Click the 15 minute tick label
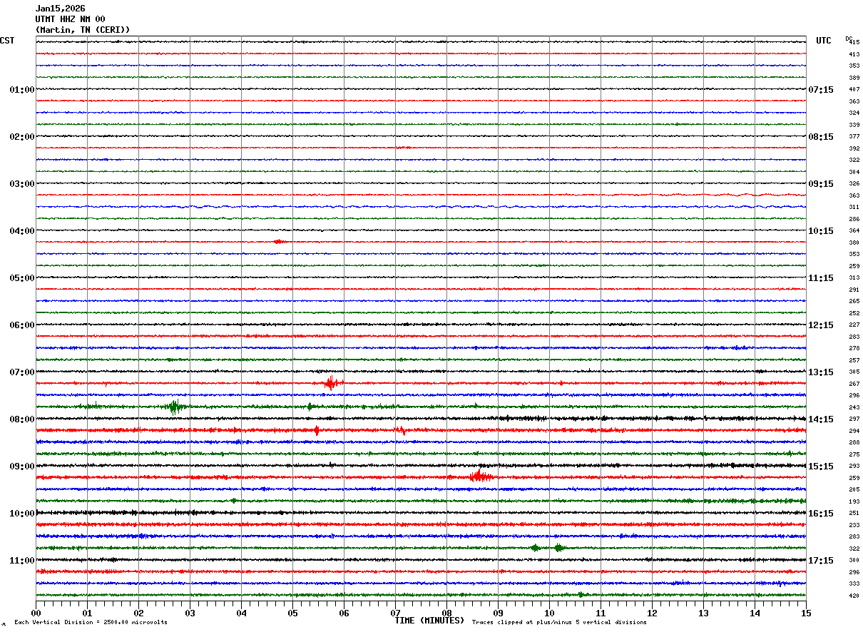The width and height of the screenshot is (863, 632). click(806, 613)
